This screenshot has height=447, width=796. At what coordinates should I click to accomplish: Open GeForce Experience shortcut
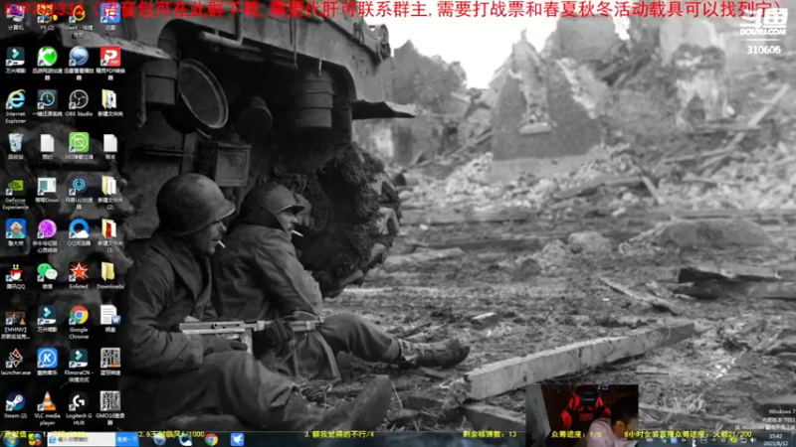pyautogui.click(x=15, y=193)
